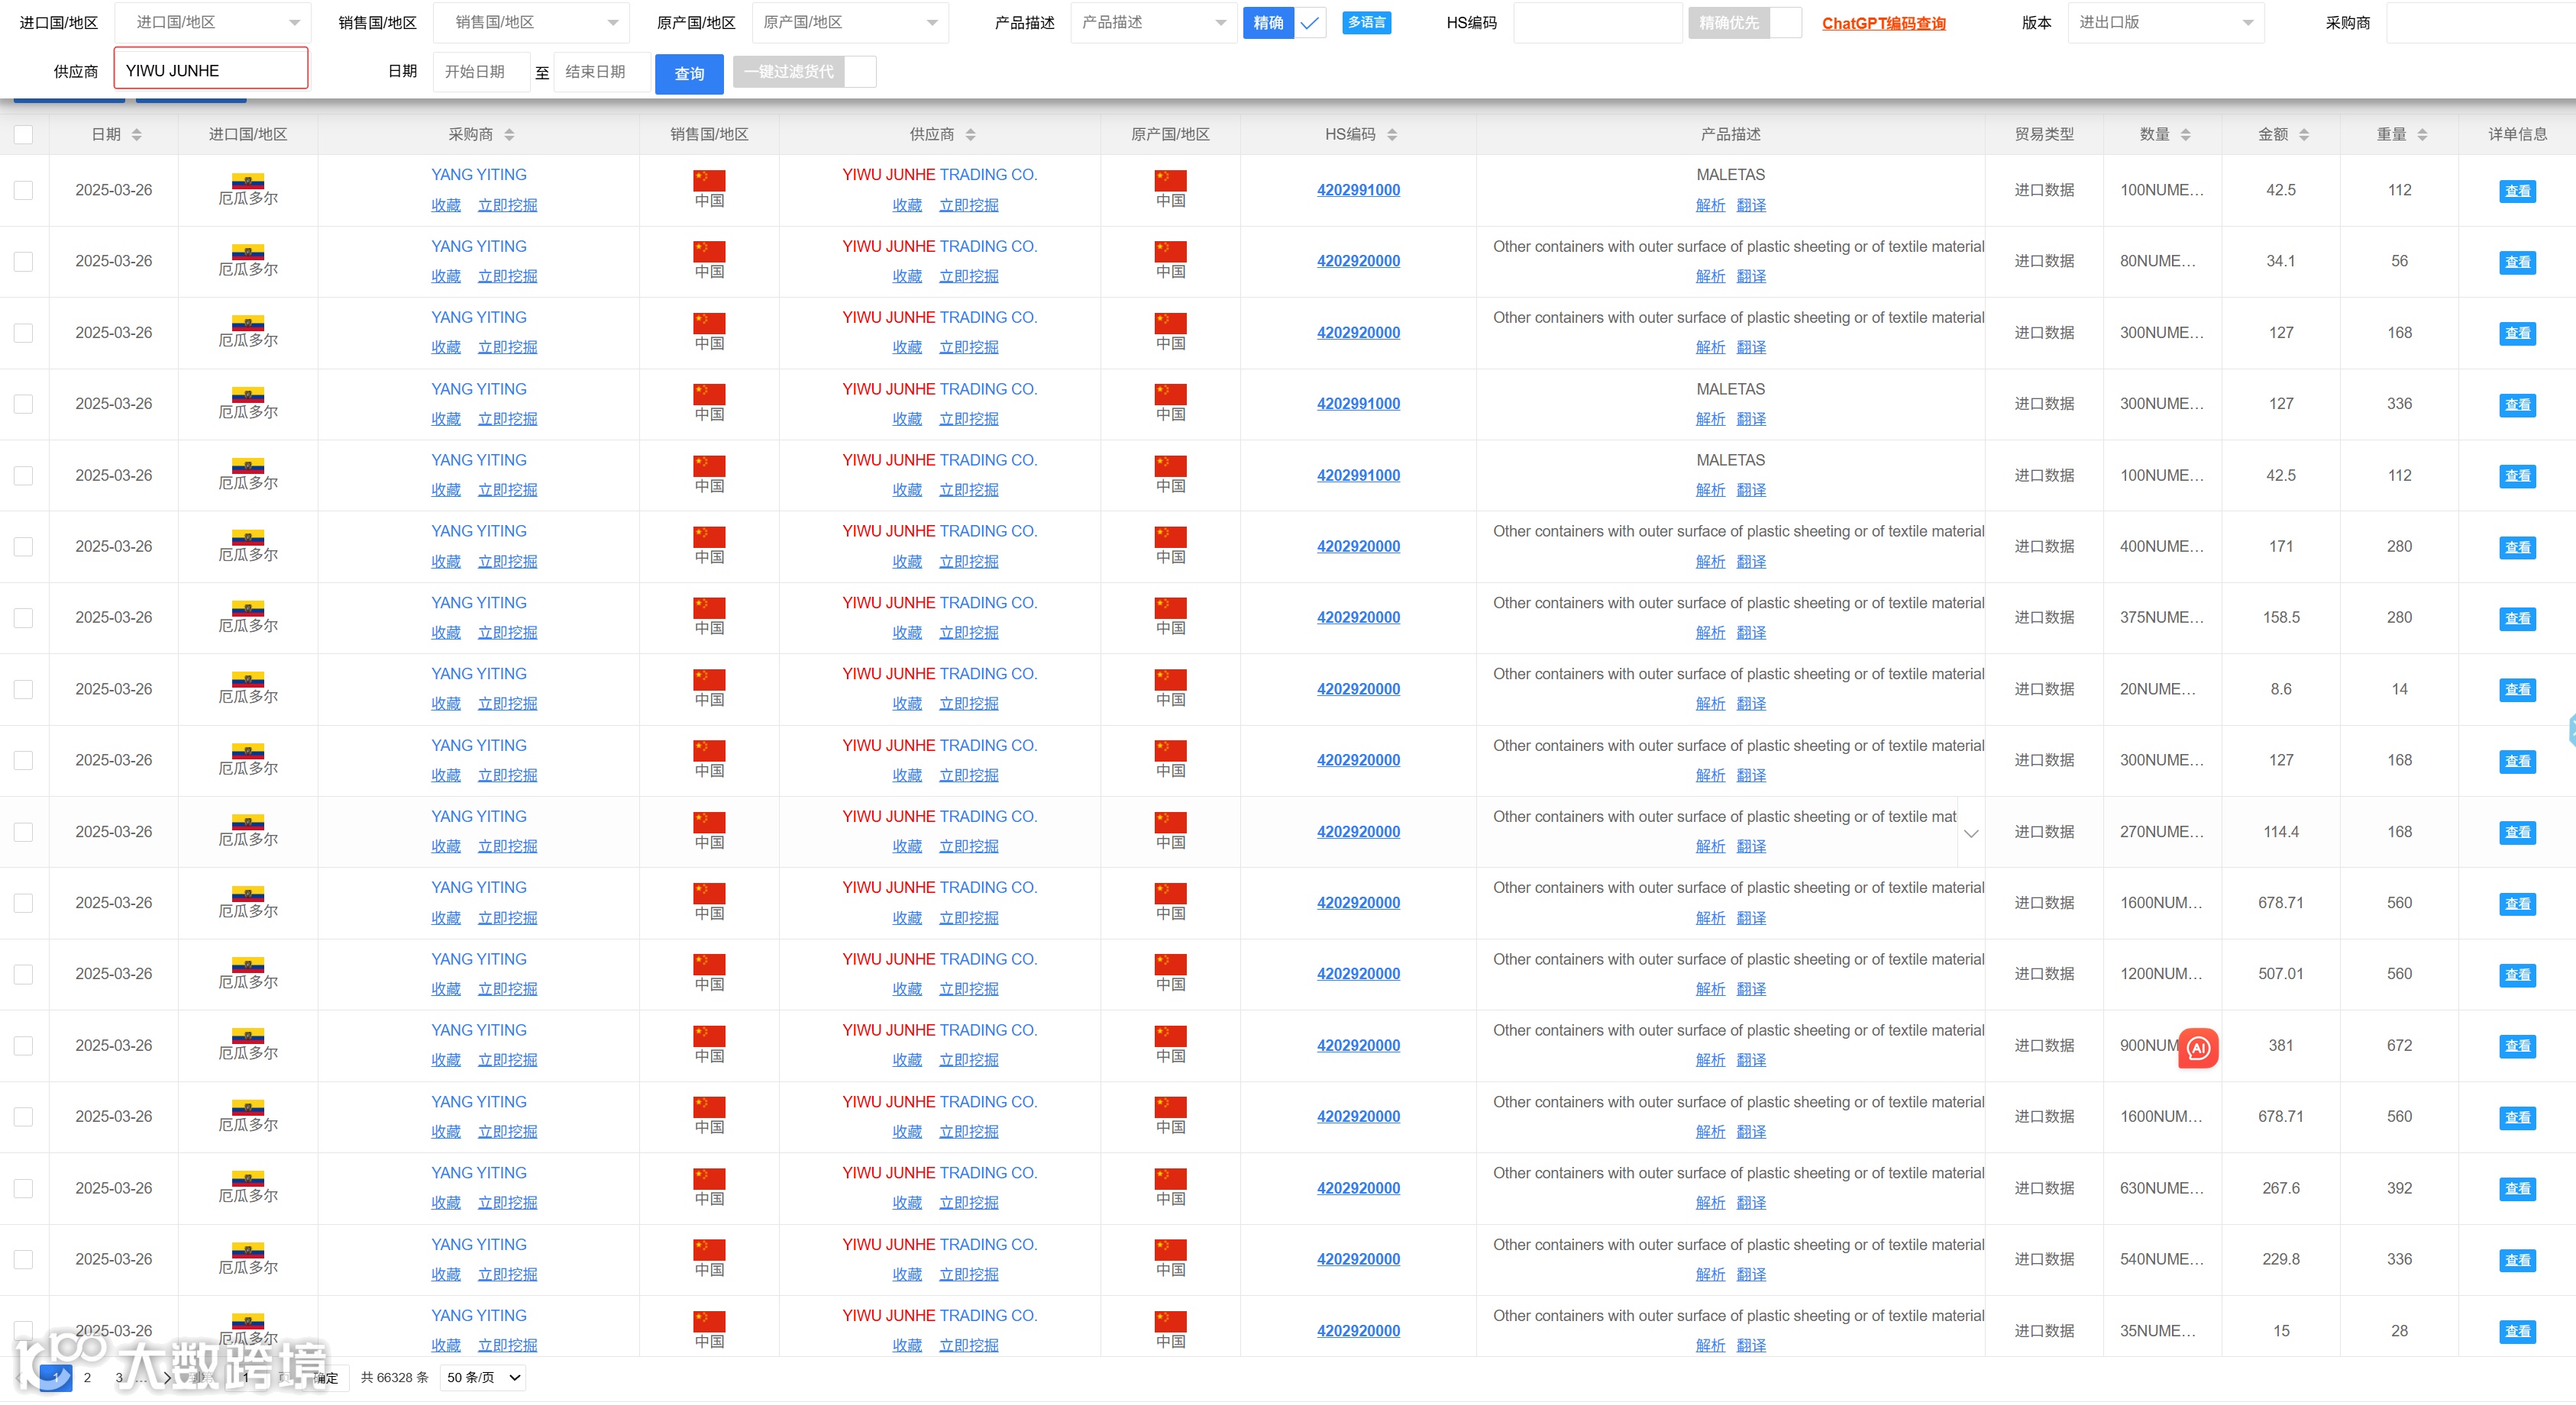2576x1405 pixels.
Task: Click the red AI assistant floating icon
Action: pos(2197,1047)
